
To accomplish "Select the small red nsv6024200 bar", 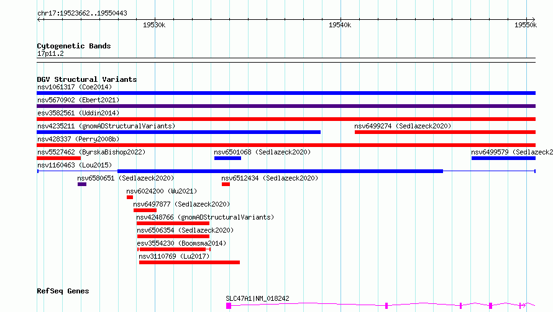I will tap(130, 197).
